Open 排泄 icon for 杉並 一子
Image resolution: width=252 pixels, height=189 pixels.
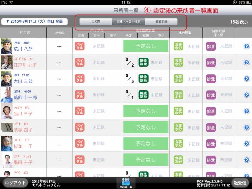tap(211, 144)
